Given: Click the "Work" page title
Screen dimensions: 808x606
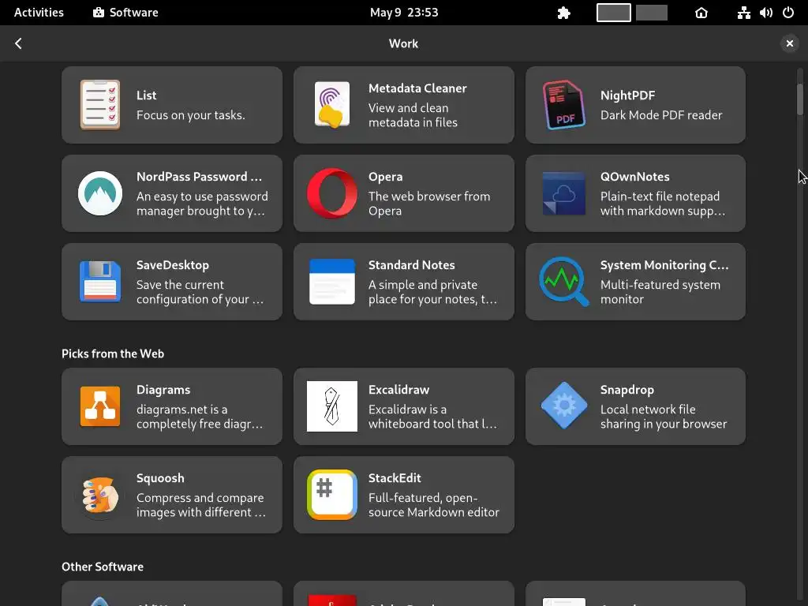Looking at the screenshot, I should click(x=403, y=43).
